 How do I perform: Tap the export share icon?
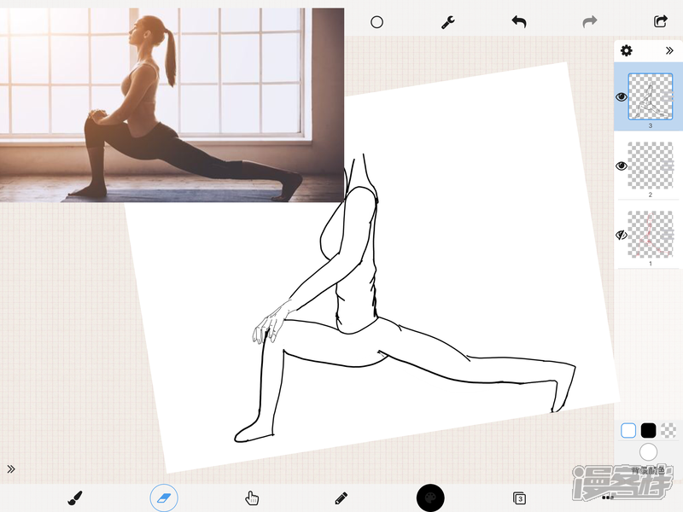pyautogui.click(x=660, y=22)
